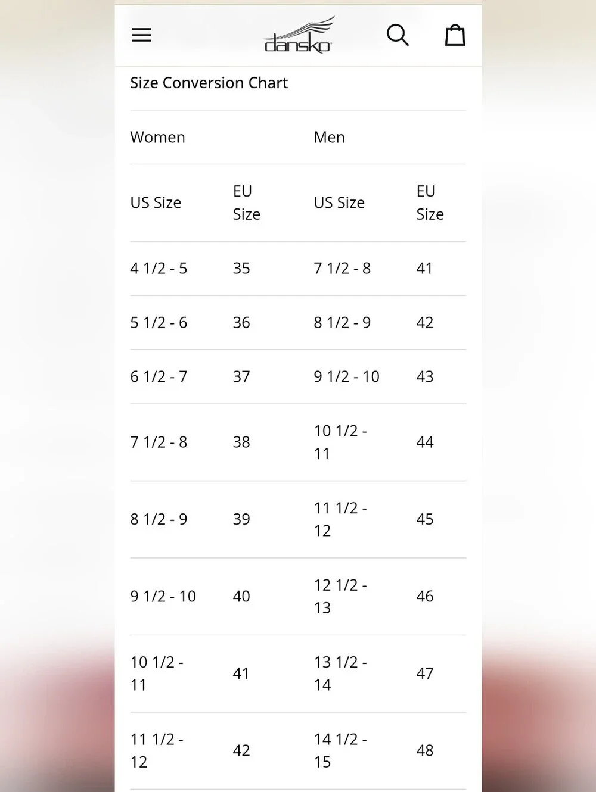Image resolution: width=596 pixels, height=792 pixels.
Task: Select men's US size 7 1/2 - 8
Action: (342, 269)
